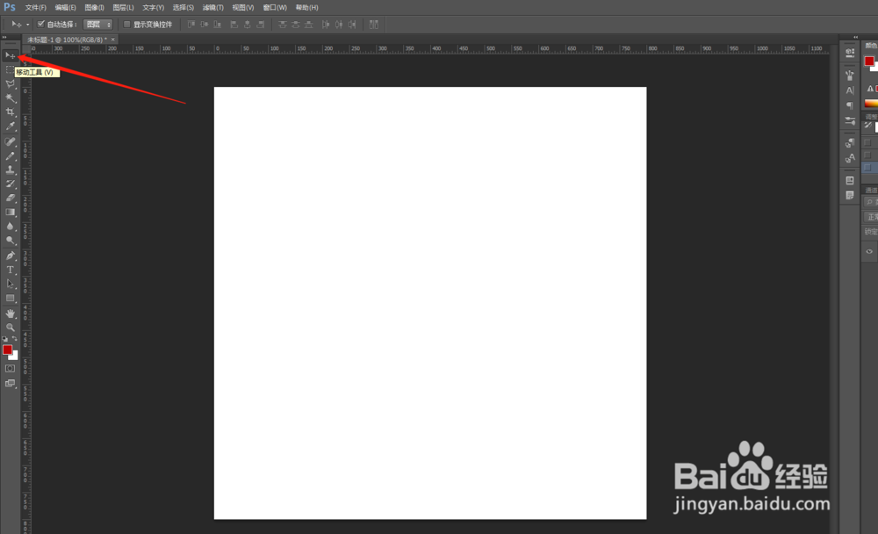Screen dimensions: 878x534
Task: Select the Gradient tool
Action: pos(10,212)
